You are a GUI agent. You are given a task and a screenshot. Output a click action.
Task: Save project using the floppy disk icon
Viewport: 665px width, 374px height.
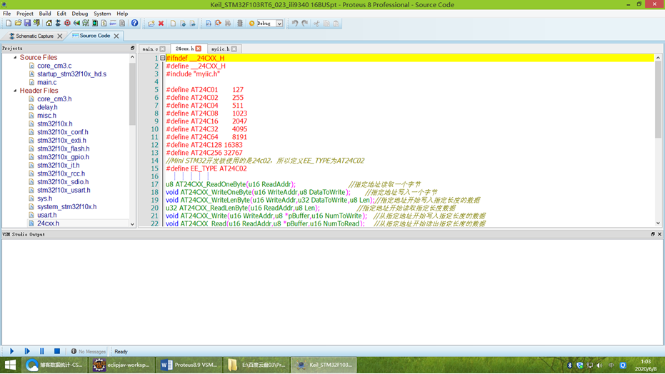click(x=27, y=24)
